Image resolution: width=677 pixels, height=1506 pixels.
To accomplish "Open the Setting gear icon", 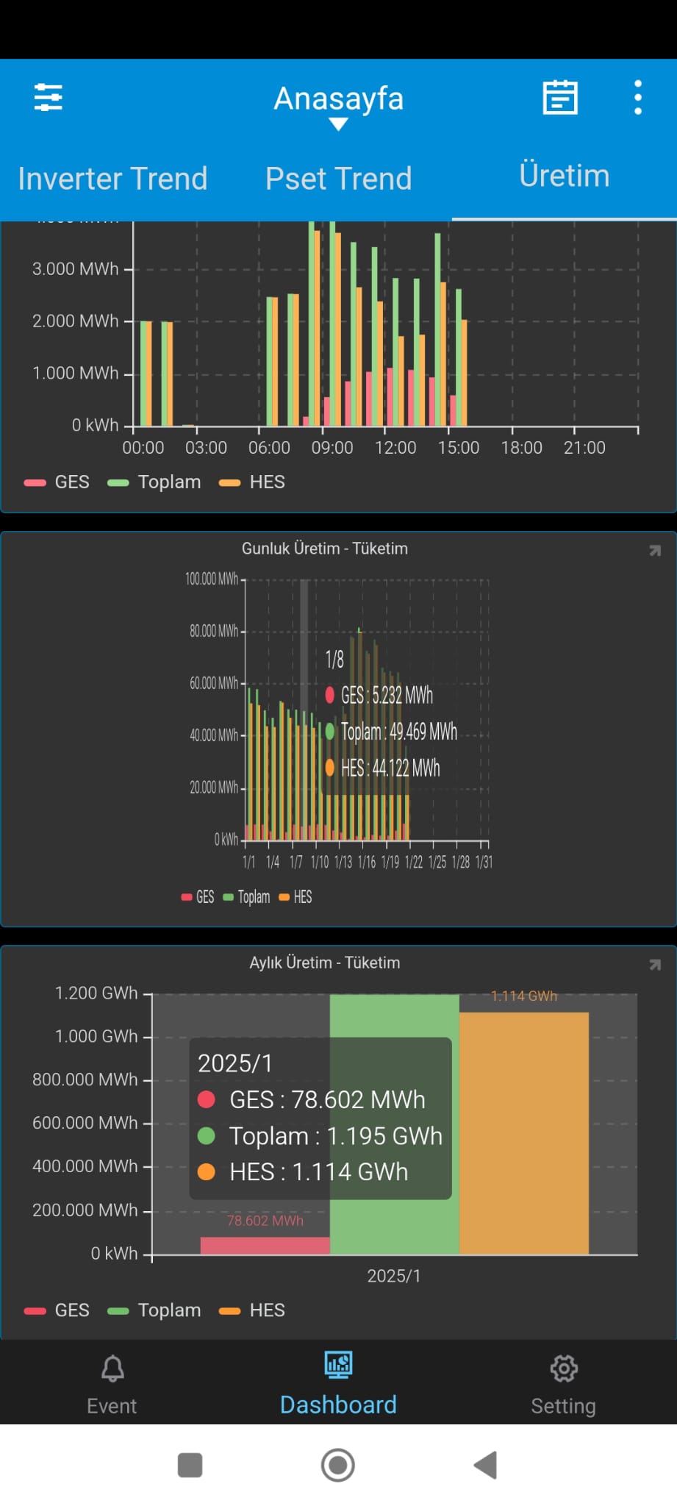I will [x=563, y=1368].
